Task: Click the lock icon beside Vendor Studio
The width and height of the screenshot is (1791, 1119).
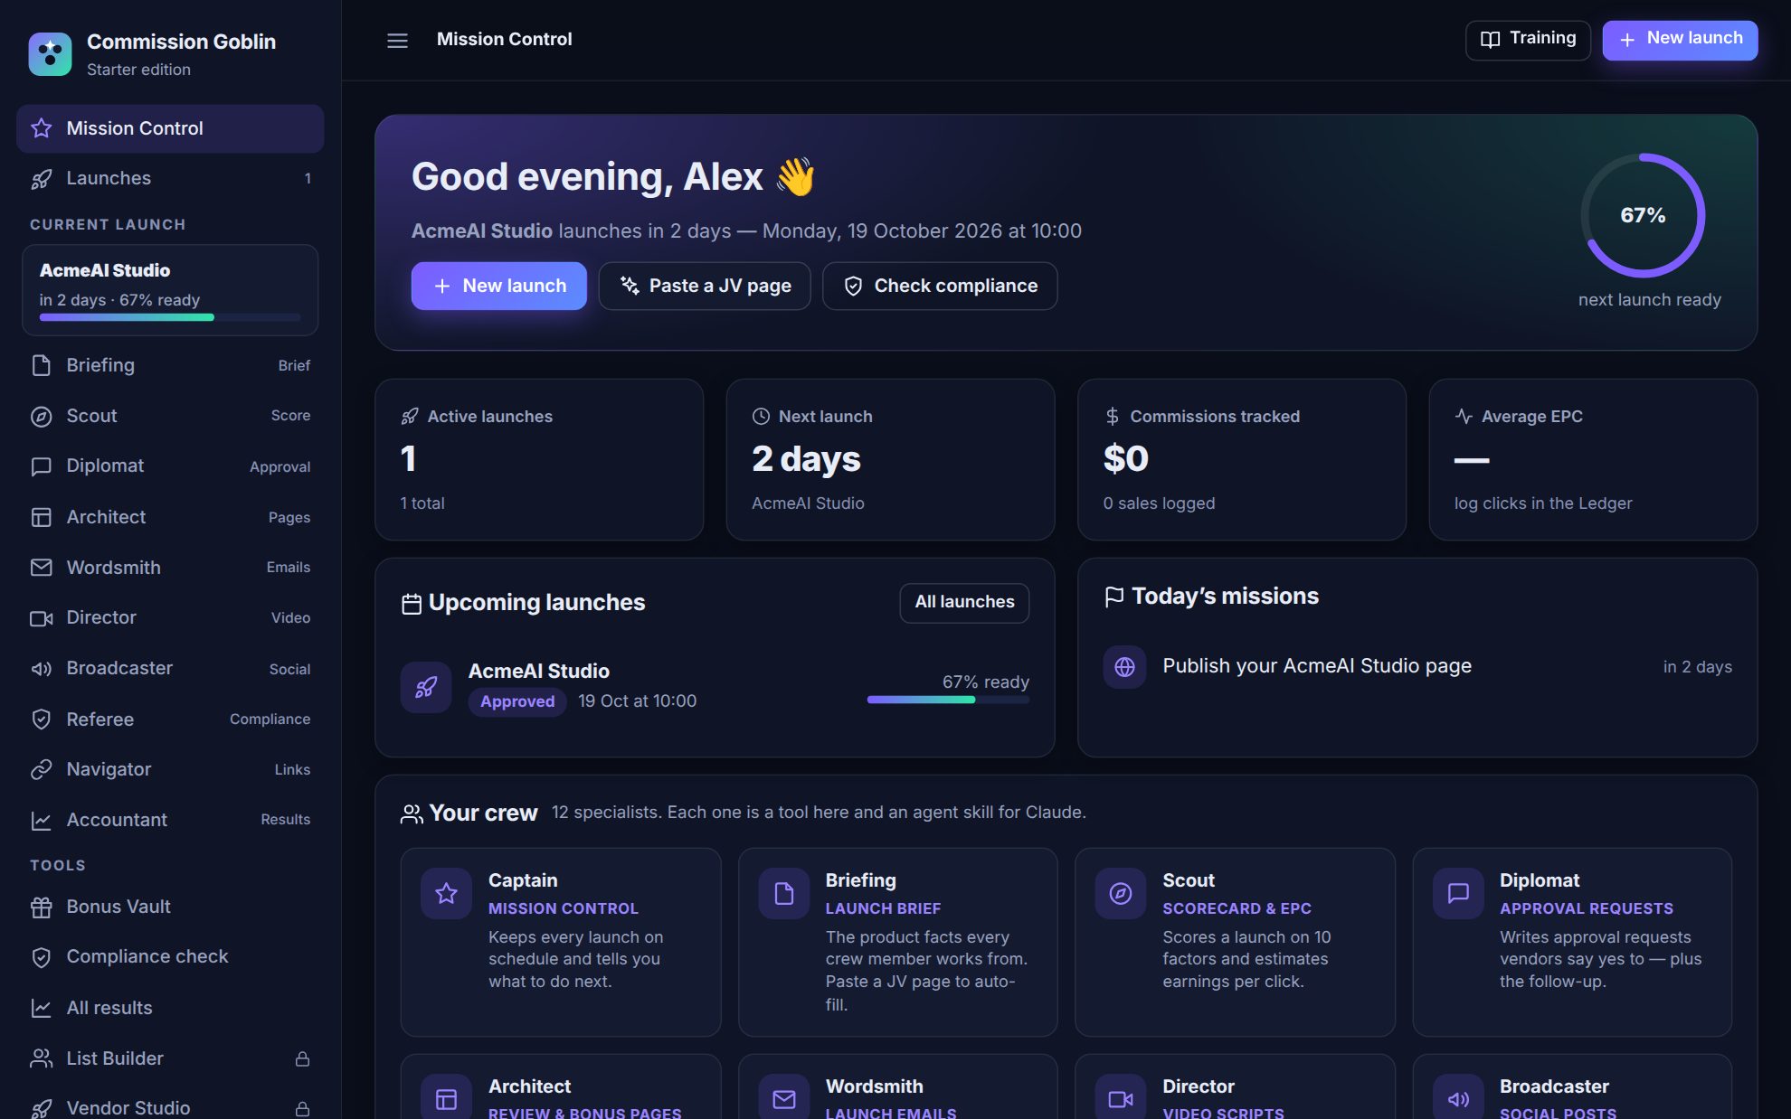Action: pos(302,1108)
